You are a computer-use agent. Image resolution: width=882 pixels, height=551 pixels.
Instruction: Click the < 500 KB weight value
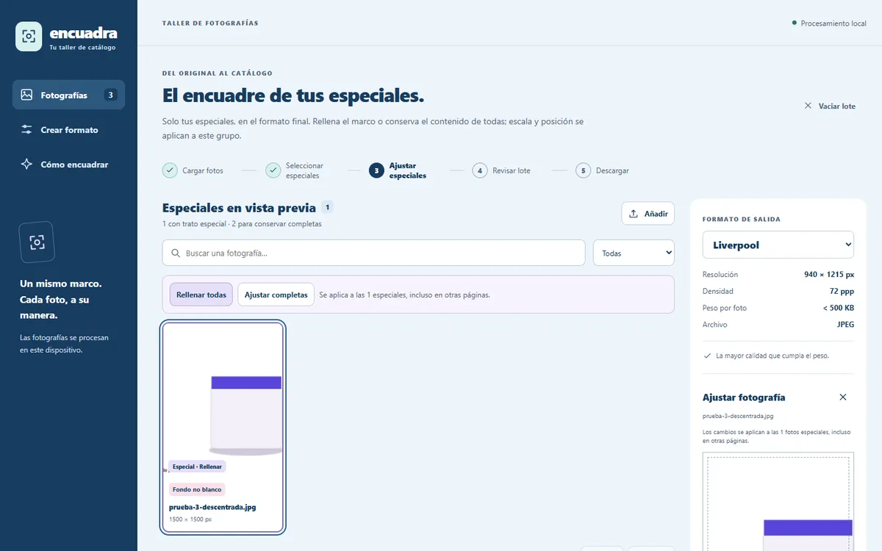(x=839, y=308)
